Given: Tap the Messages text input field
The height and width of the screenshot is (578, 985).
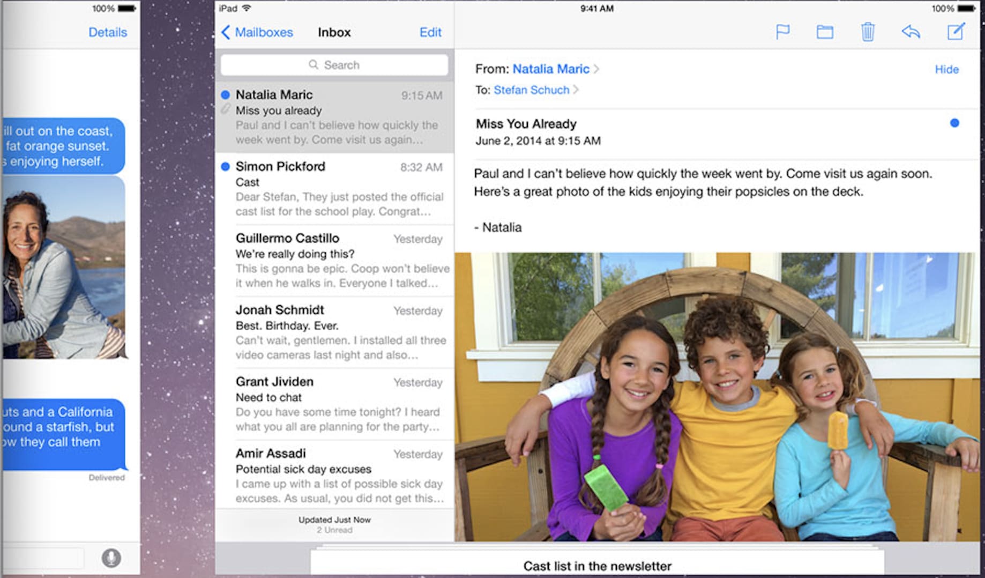Looking at the screenshot, I should tap(43, 558).
